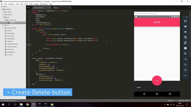Open .watchmanconfig file in sidebar
Screen dimensions: 191x107
[x=12, y=44]
